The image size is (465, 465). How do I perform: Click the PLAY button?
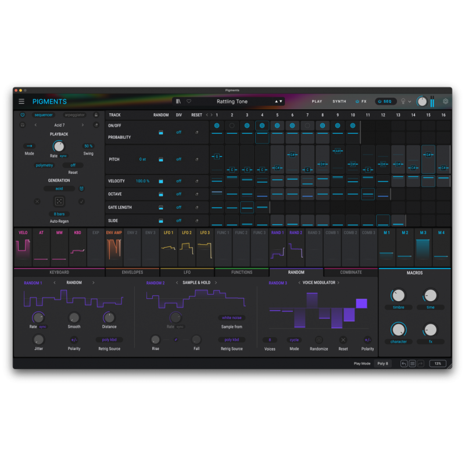(317, 101)
